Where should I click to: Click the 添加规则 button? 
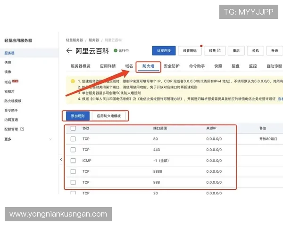[78, 116]
